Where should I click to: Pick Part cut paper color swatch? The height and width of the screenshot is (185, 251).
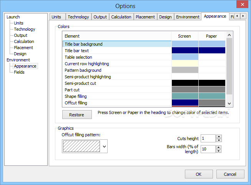coord(212,89)
